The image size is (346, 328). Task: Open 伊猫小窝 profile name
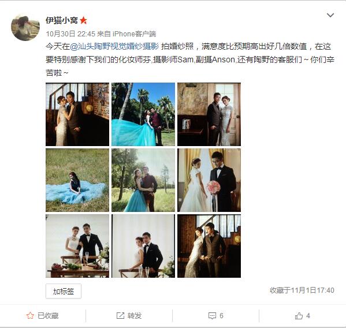62,20
